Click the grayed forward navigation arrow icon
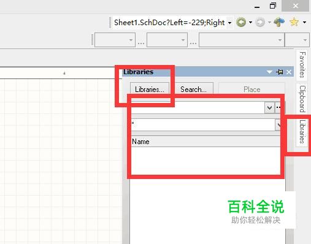 coord(260,22)
